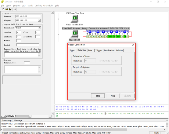Open the Adapter 192.168.1.99 dropdown
The height and width of the screenshot is (134, 169).
coord(39,20)
